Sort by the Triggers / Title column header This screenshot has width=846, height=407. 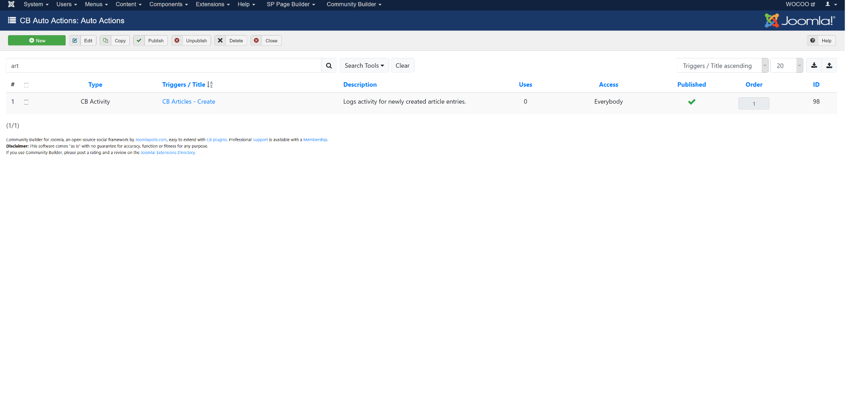(184, 85)
